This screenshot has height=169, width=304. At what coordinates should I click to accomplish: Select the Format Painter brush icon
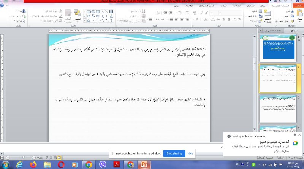click(x=293, y=21)
